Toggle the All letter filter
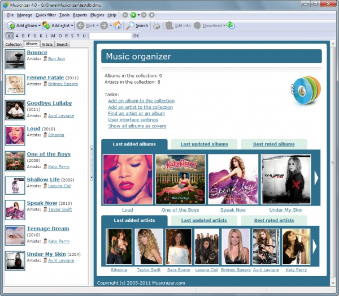Viewport: 339px width, 296px height. click(10, 36)
